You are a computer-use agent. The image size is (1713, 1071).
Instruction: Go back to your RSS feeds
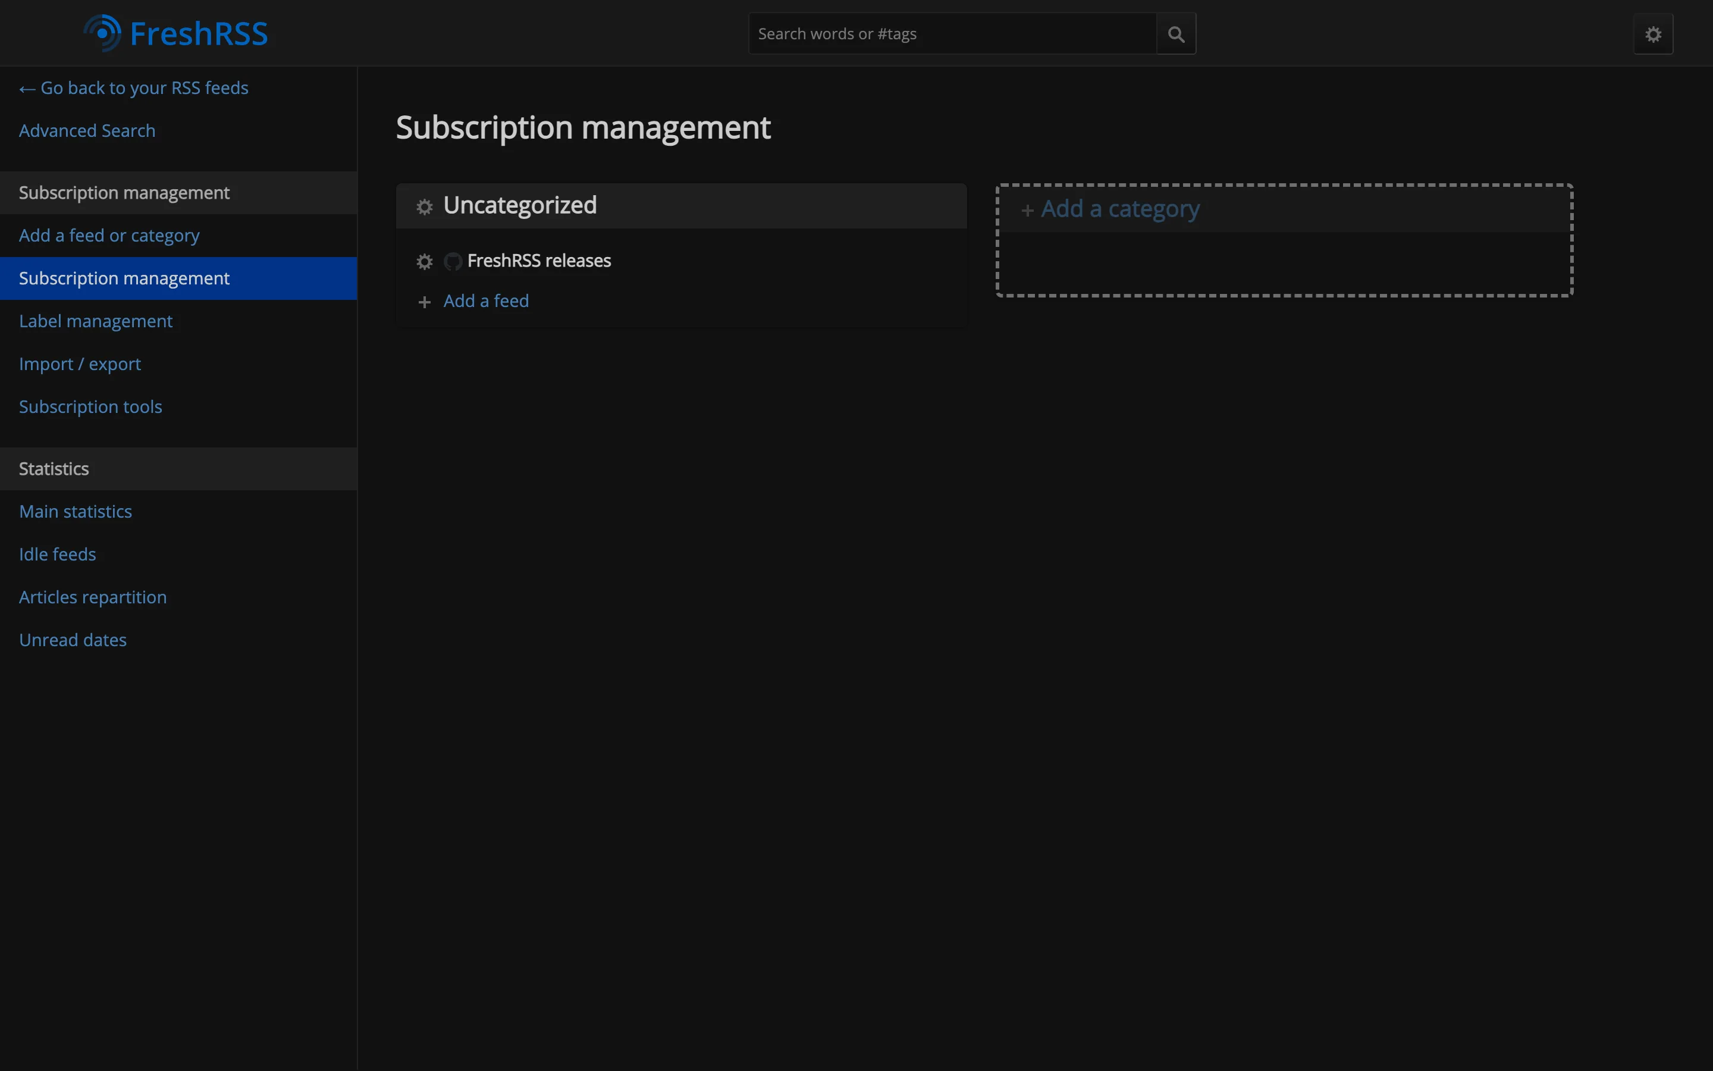134,88
